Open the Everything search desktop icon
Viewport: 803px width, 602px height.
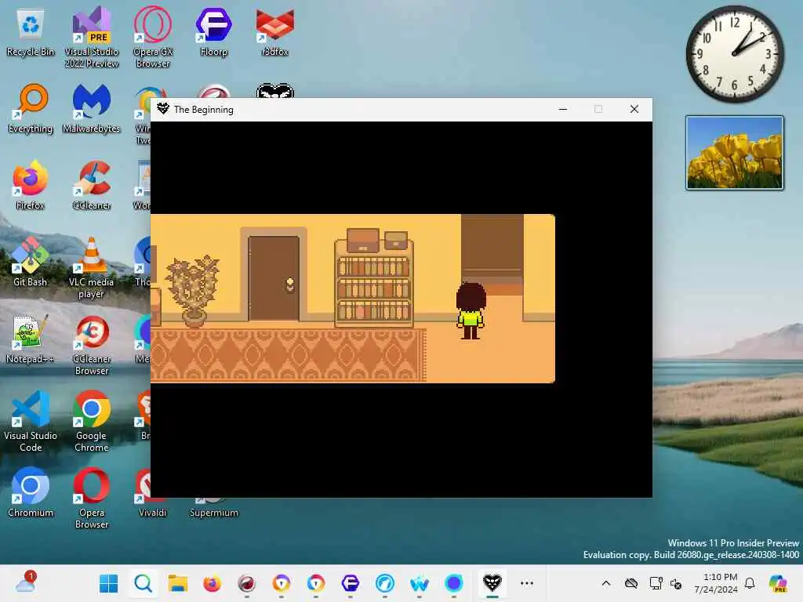point(31,108)
